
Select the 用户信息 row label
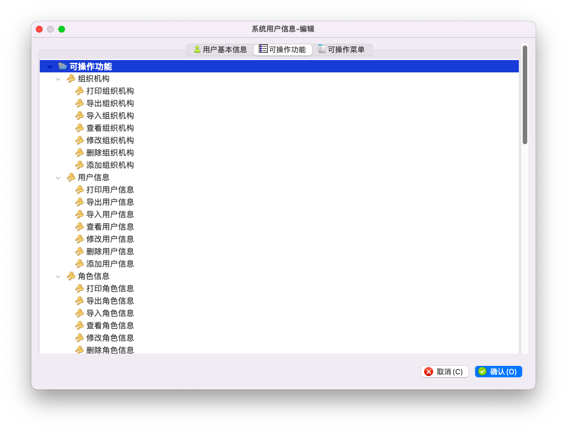94,177
